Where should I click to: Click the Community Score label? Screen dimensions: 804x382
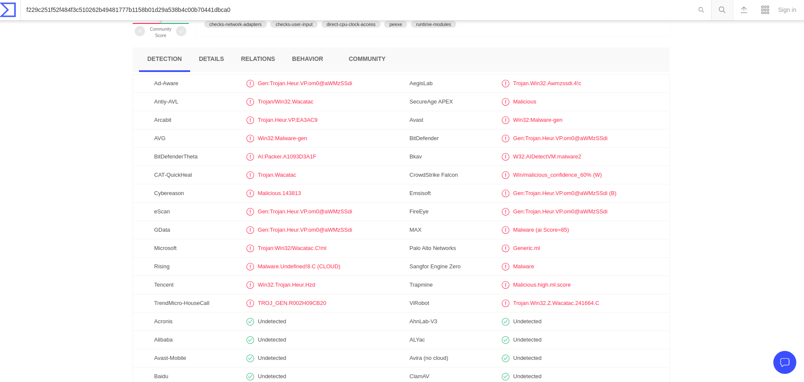coord(161,32)
